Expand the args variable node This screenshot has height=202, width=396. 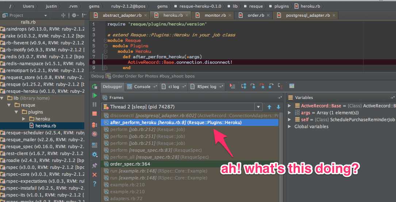pyautogui.click(x=289, y=113)
